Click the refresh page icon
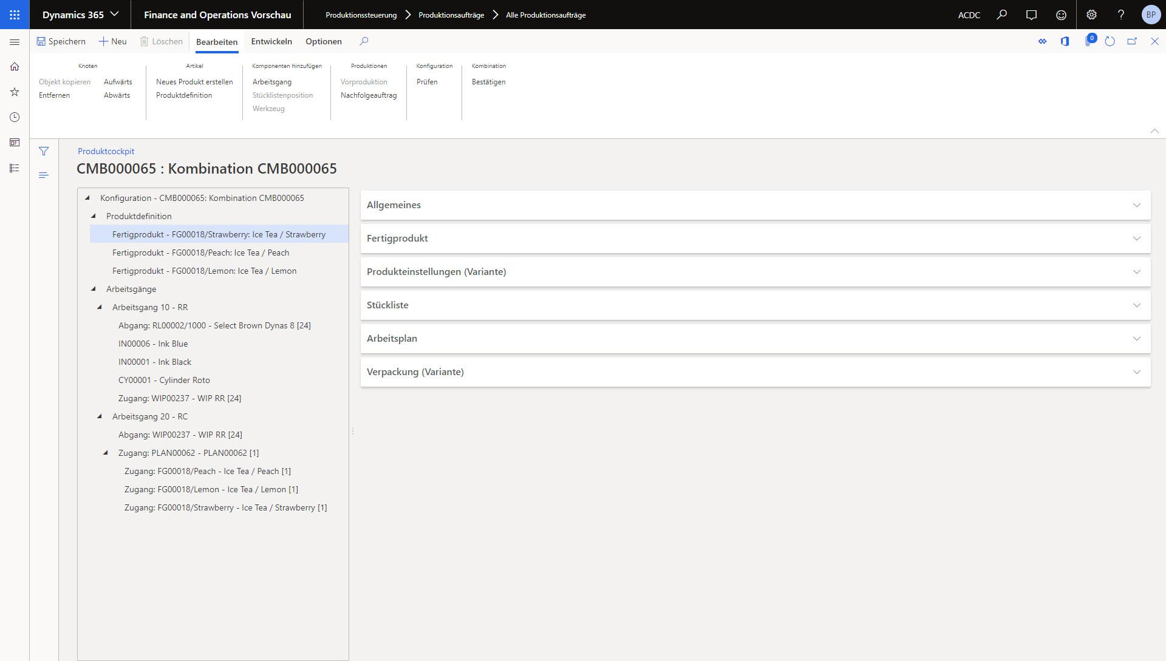Image resolution: width=1166 pixels, height=661 pixels. [1110, 41]
